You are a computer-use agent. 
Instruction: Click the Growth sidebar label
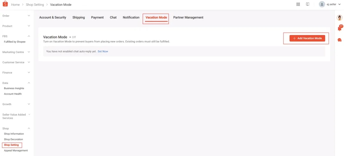(7, 104)
